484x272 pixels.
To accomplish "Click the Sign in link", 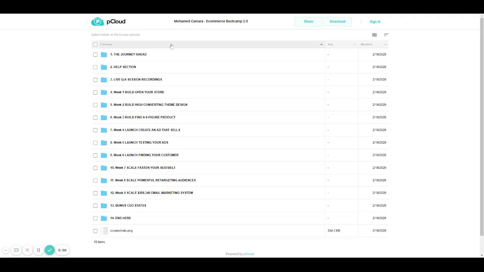I will tap(375, 22).
